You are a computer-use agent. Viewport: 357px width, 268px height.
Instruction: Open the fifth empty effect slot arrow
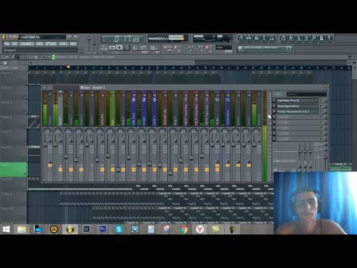pyautogui.click(x=274, y=123)
